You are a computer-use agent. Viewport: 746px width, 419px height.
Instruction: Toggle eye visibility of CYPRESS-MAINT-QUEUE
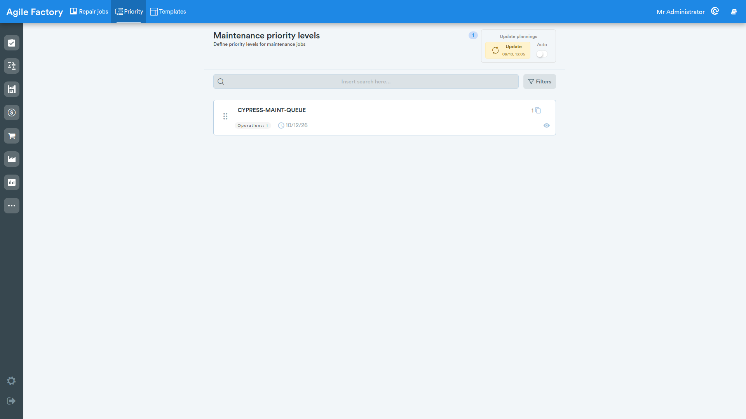click(x=547, y=125)
